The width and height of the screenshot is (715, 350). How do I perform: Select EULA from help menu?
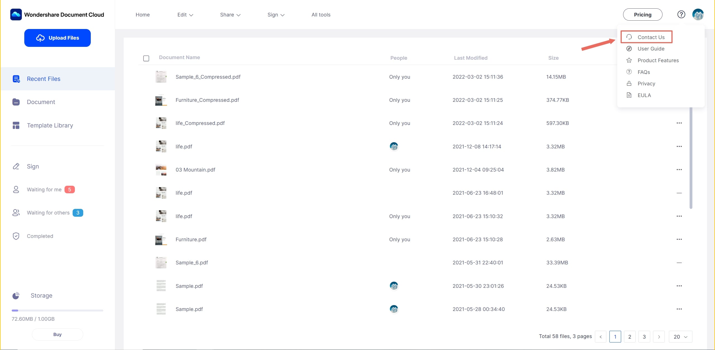[x=644, y=95]
